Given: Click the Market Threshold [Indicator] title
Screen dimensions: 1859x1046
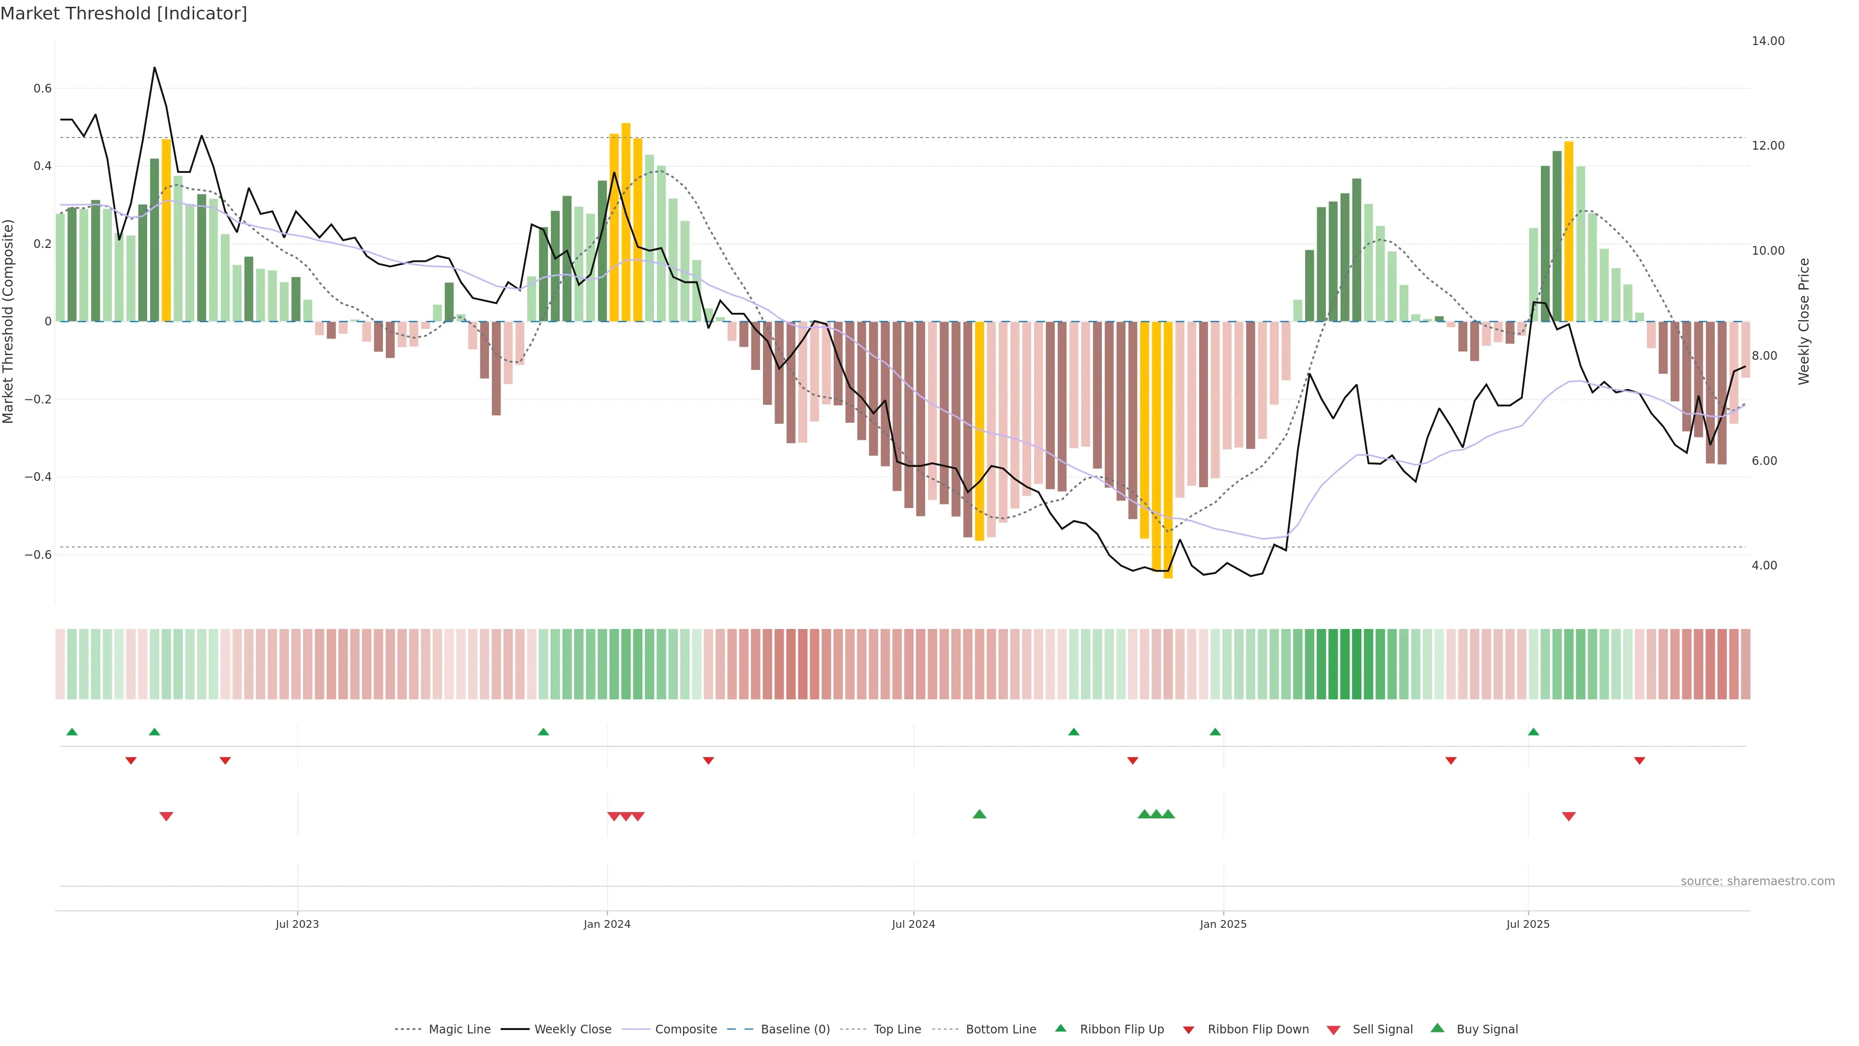Looking at the screenshot, I should (123, 14).
